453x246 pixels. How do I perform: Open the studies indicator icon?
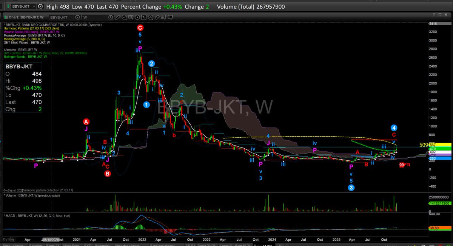[x=124, y=17]
